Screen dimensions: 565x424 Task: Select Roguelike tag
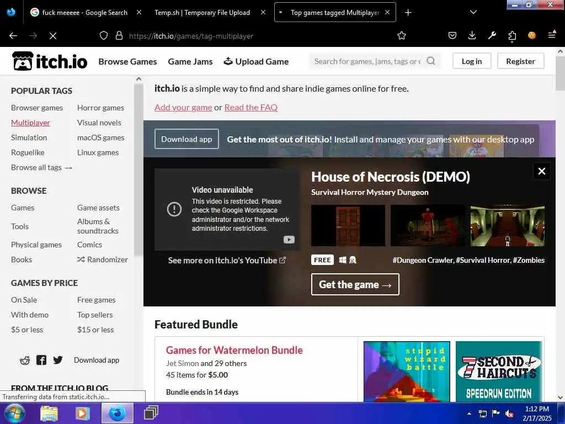tap(28, 152)
